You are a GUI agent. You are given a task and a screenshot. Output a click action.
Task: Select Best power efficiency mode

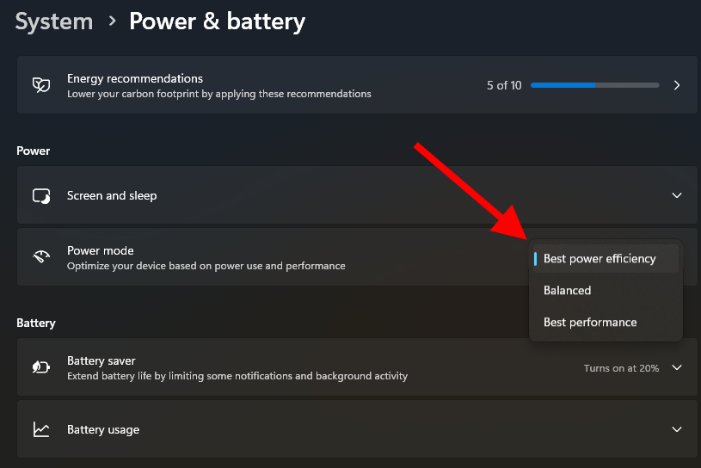click(x=600, y=258)
